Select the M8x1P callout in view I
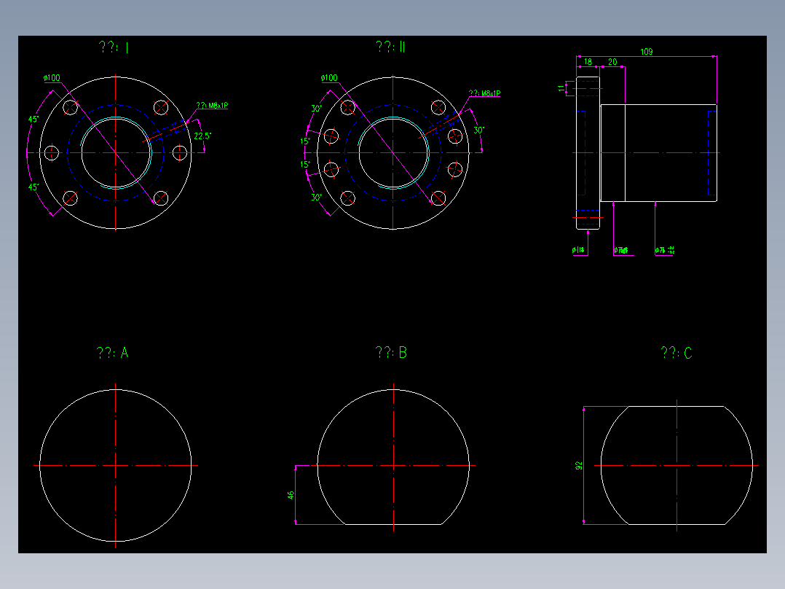Image resolution: width=785 pixels, height=589 pixels. [212, 105]
